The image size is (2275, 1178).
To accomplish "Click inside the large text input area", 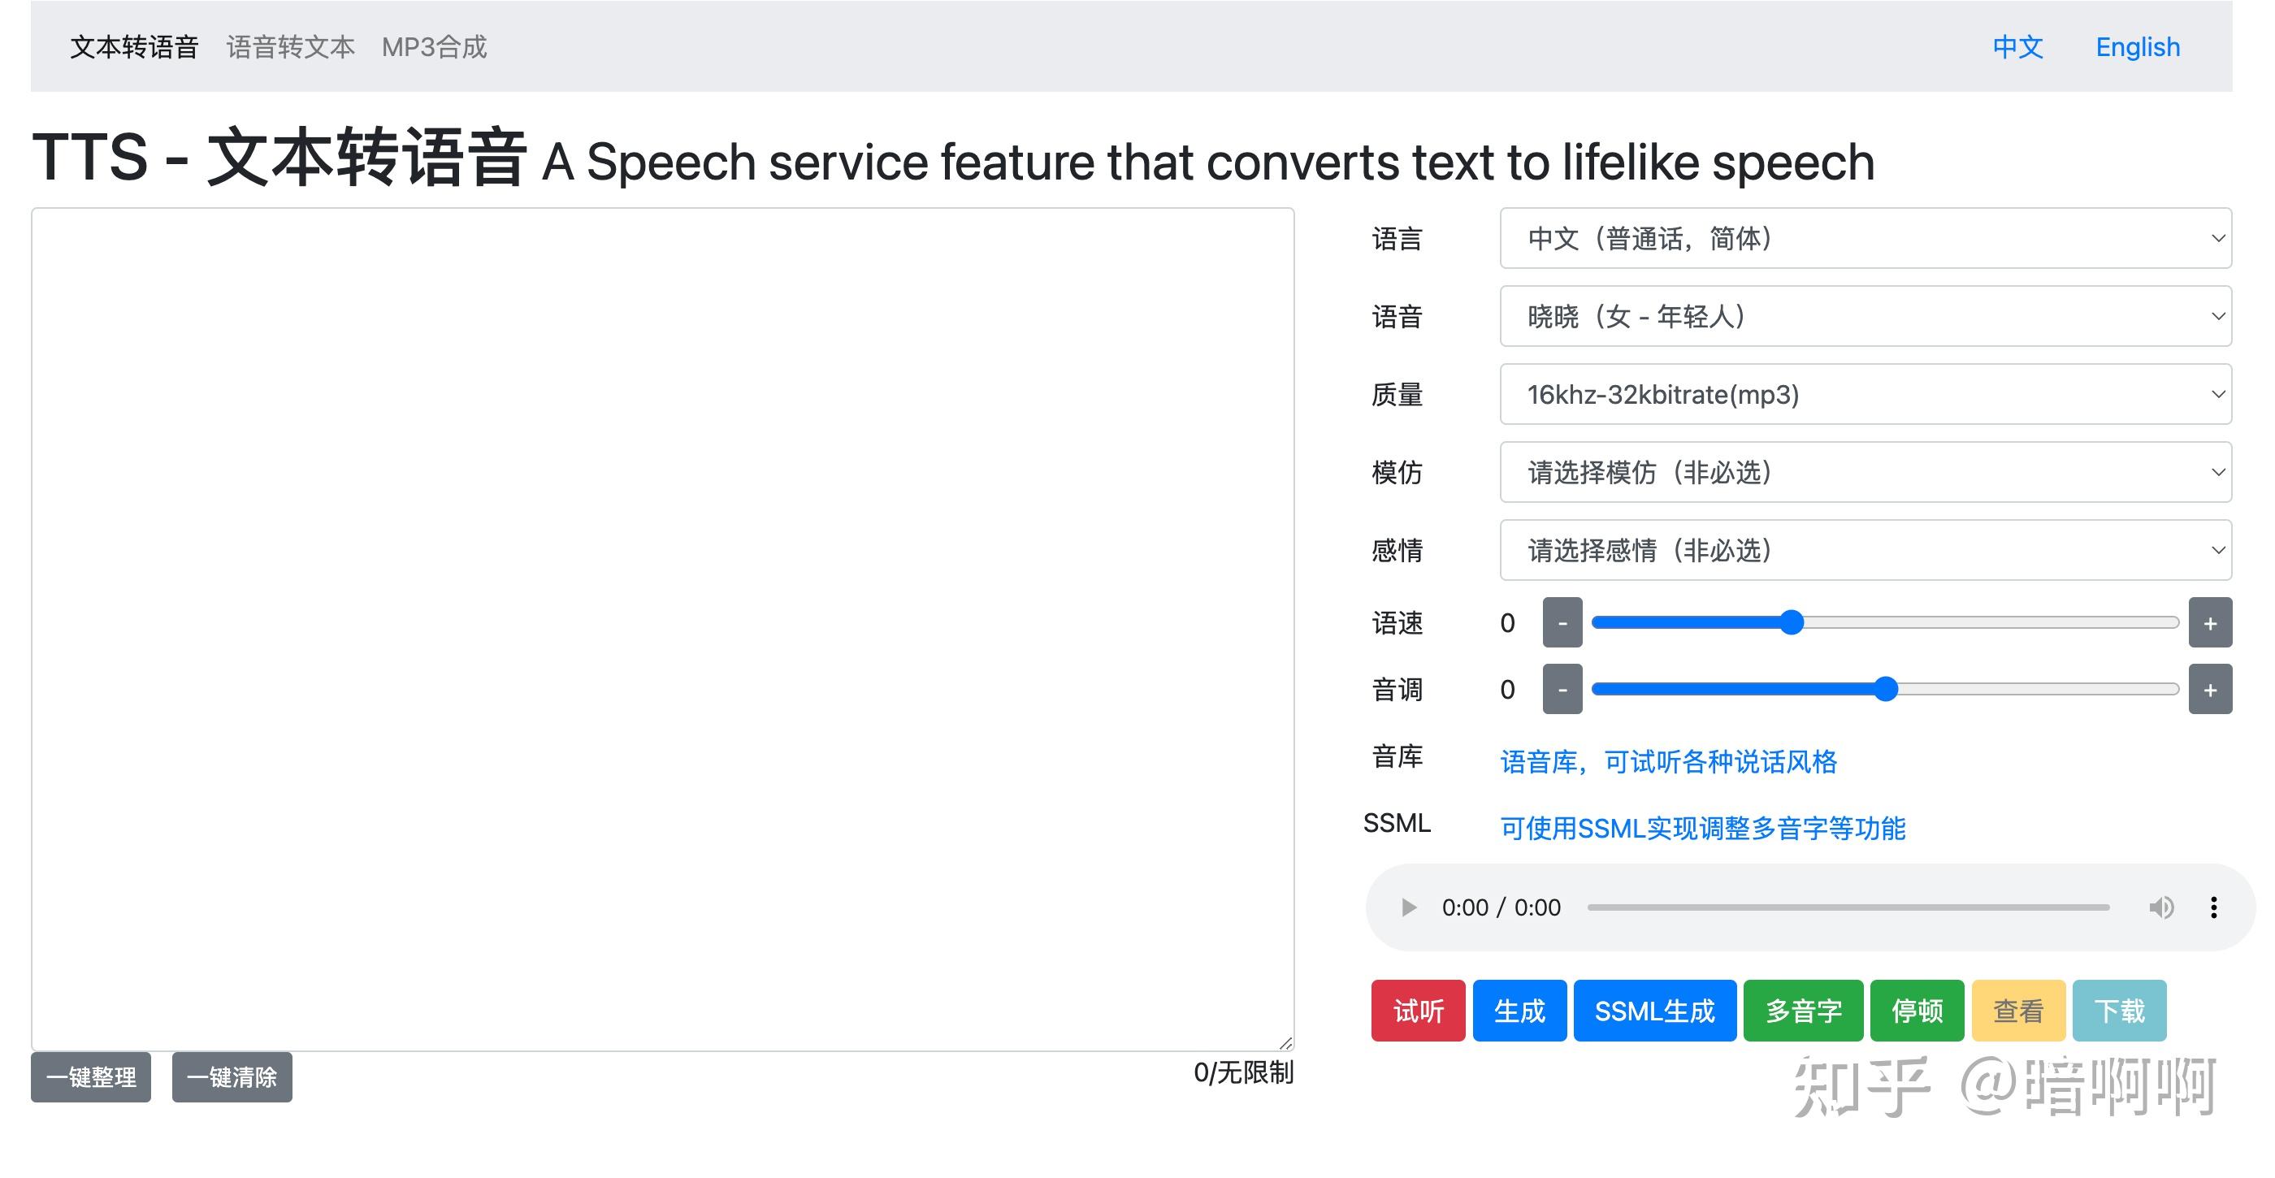I will click(662, 627).
